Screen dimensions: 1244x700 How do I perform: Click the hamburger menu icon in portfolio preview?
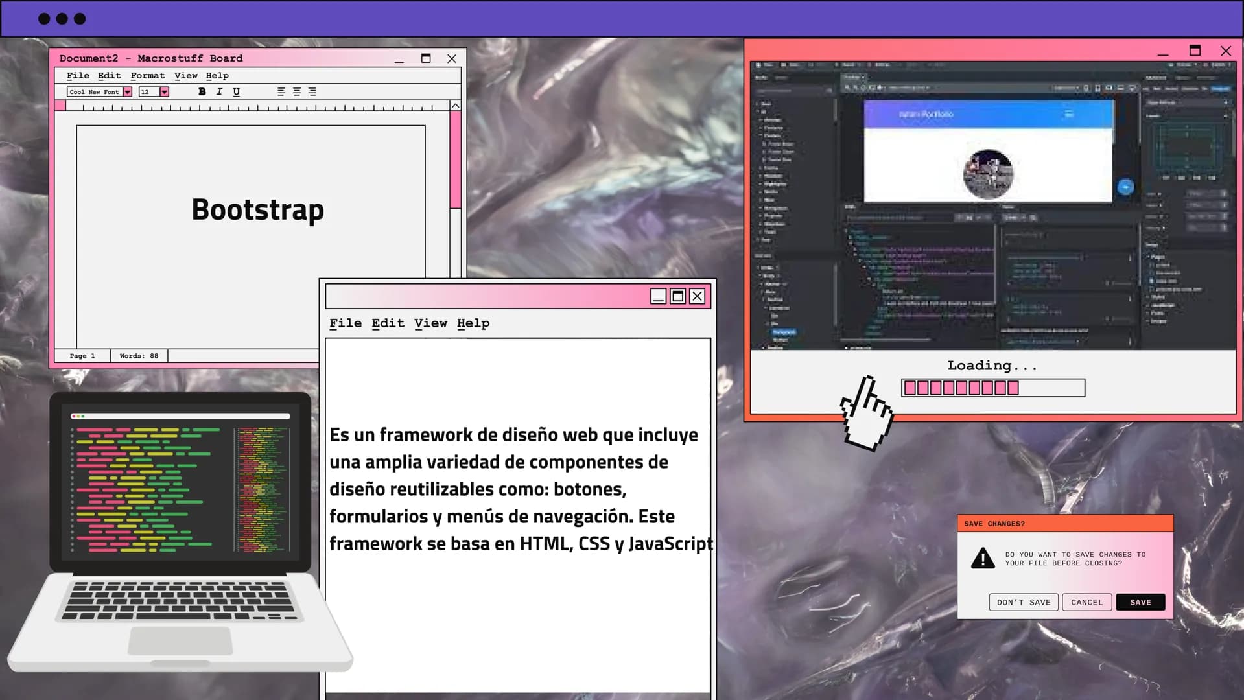point(1069,114)
